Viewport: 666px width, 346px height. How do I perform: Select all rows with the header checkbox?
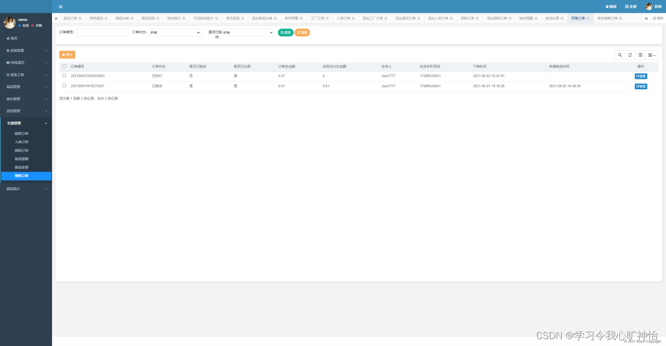64,66
